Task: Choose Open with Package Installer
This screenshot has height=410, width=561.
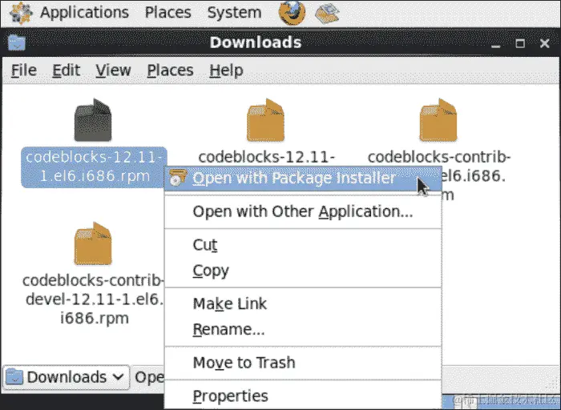Action: [x=303, y=179]
